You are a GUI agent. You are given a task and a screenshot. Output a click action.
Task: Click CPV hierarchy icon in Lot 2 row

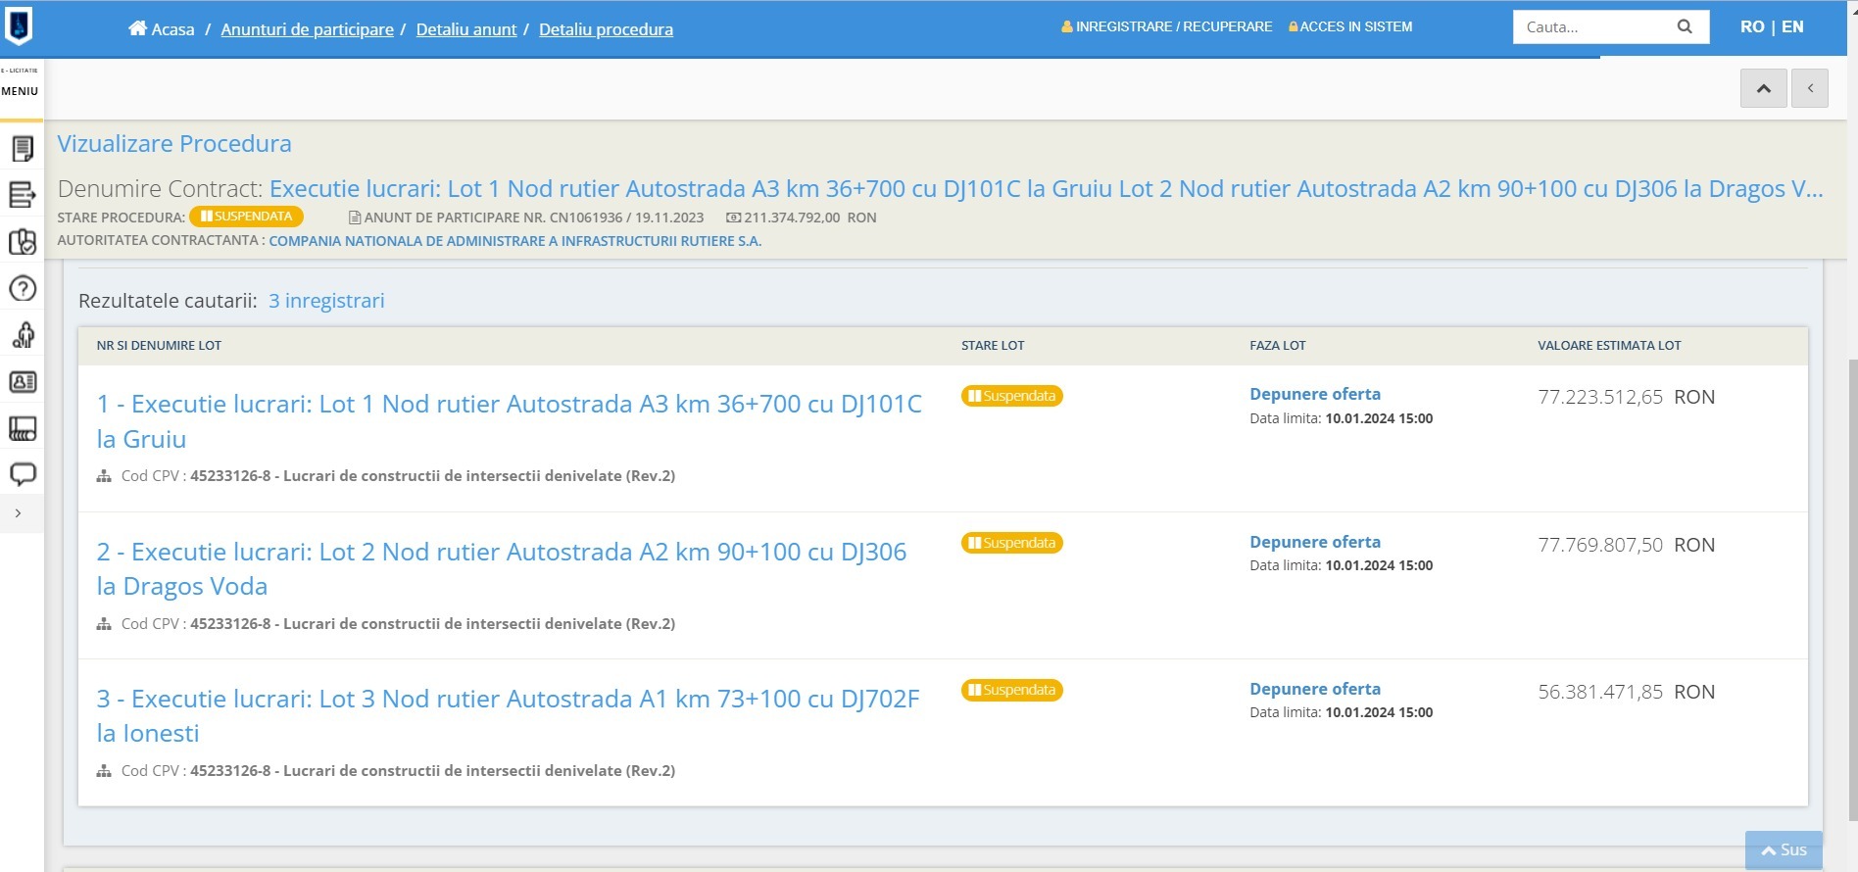pos(104,624)
